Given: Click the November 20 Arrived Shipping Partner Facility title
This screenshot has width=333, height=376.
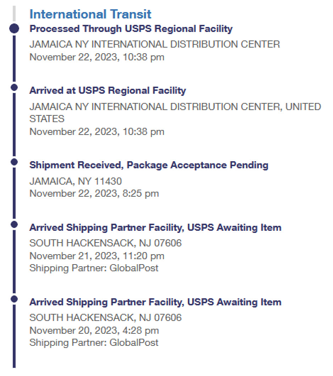Looking at the screenshot, I should (x=155, y=302).
